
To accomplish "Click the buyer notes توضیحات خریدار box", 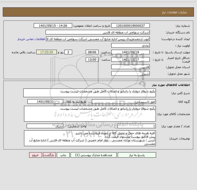I will (x=90, y=138).
